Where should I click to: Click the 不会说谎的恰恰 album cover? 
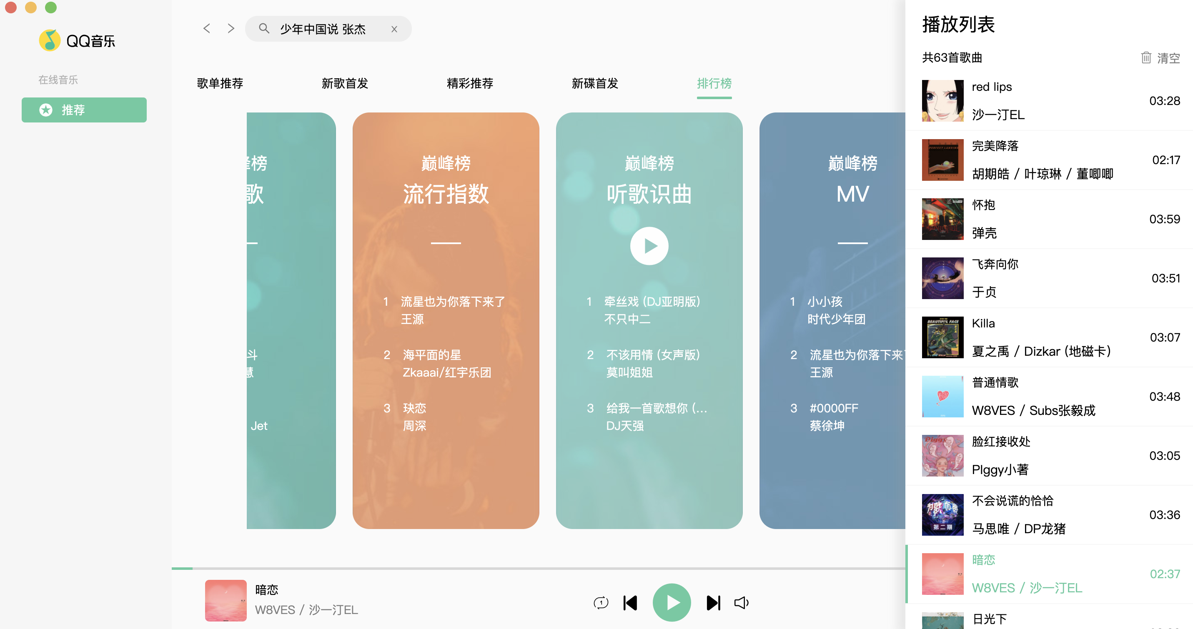[942, 515]
